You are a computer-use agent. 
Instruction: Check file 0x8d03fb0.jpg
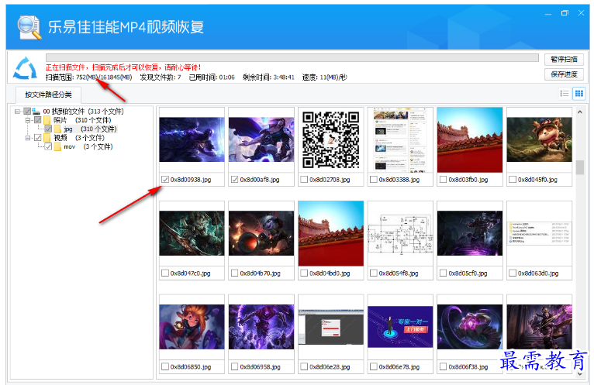(443, 180)
